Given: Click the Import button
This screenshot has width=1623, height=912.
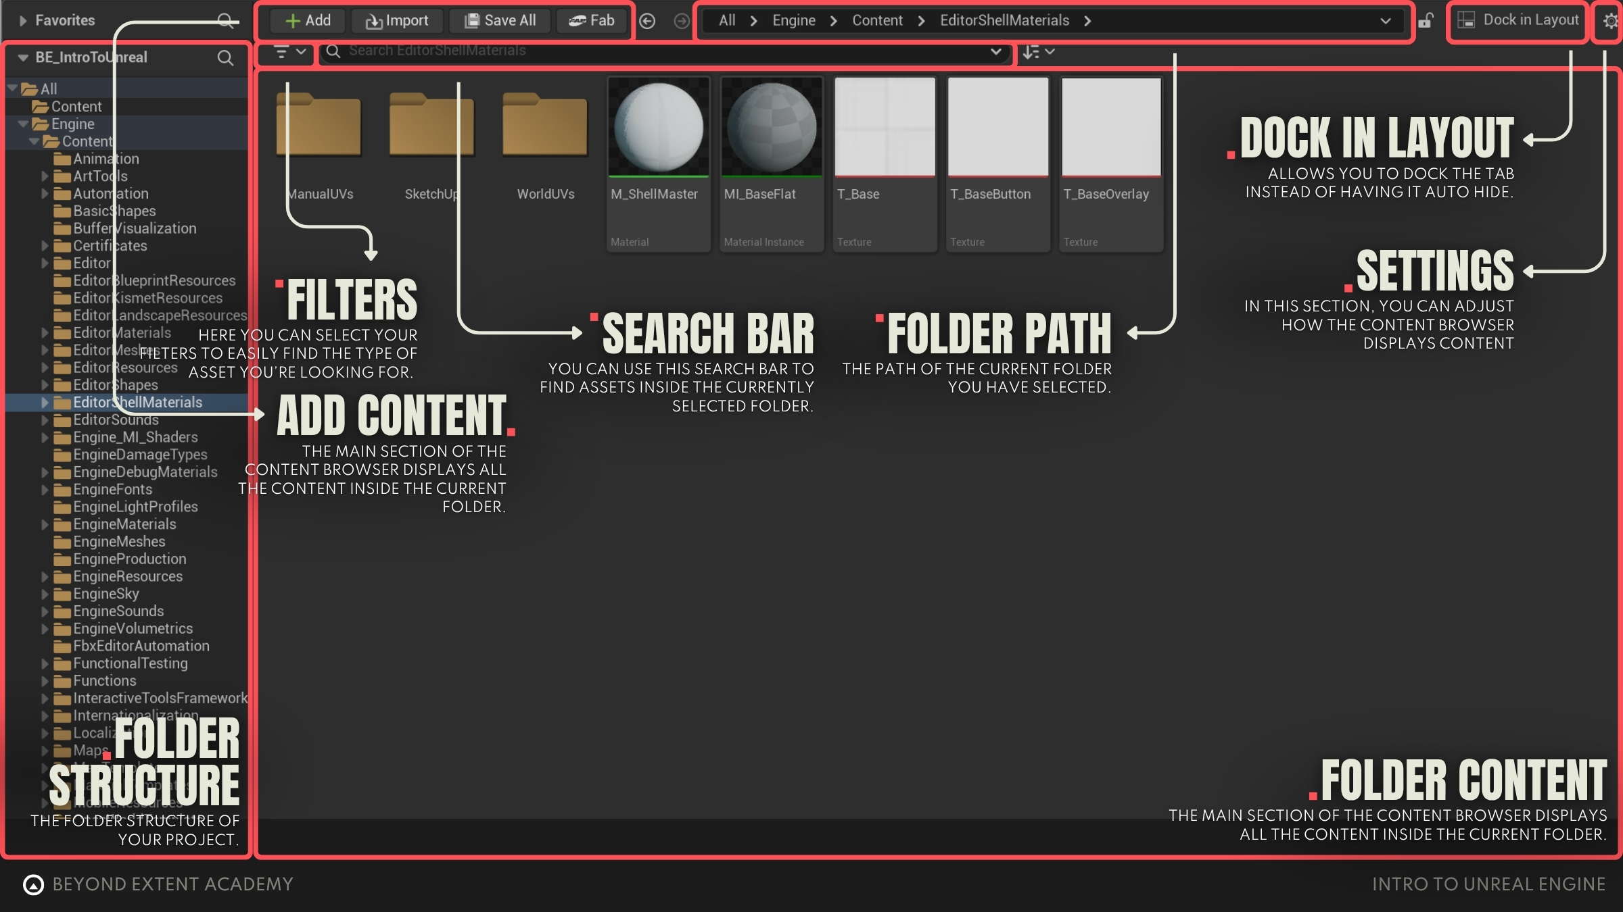Looking at the screenshot, I should [x=397, y=21].
